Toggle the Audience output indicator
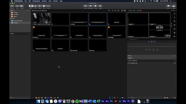186x104 pixels. tap(134, 11)
